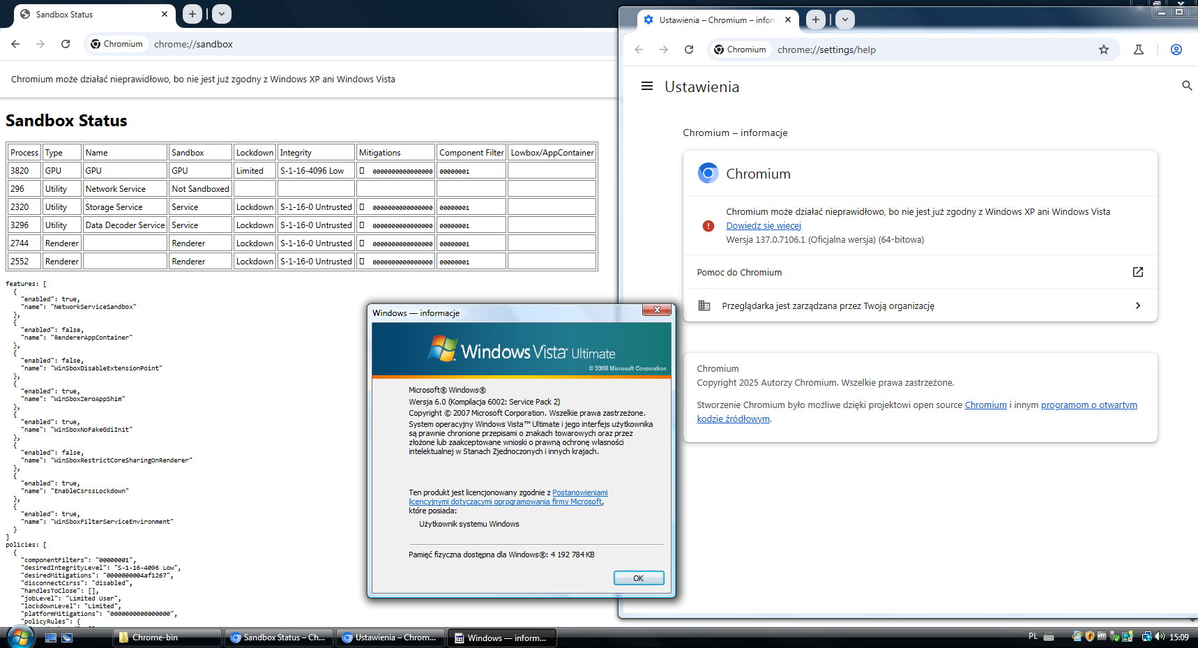Click the 'Network Service' cell in the table

126,189
